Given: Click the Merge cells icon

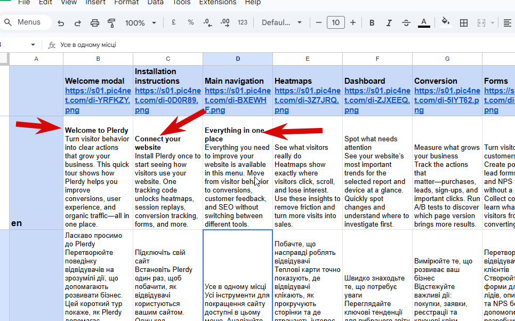Looking at the screenshot, I should (481, 23).
